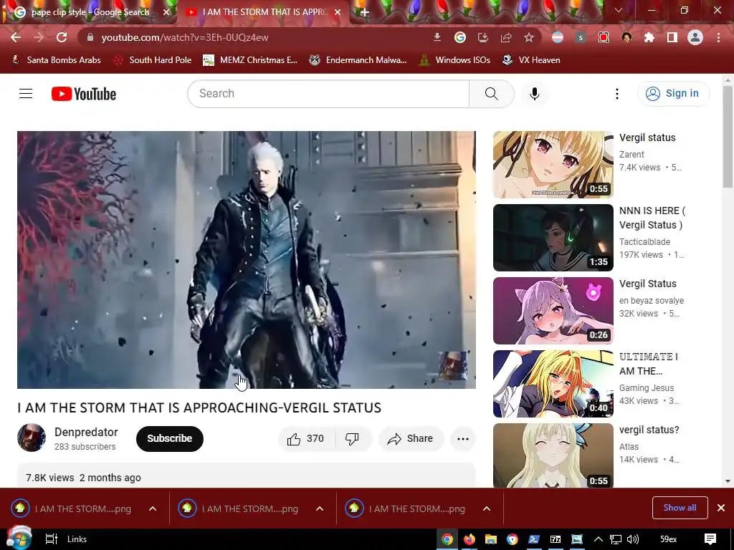The width and height of the screenshot is (734, 550).
Task: Open Vergil status thumbnail by Zarent
Action: point(553,165)
